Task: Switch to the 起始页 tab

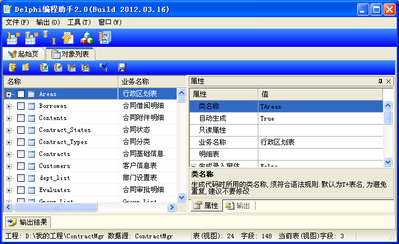Action: 23,54
